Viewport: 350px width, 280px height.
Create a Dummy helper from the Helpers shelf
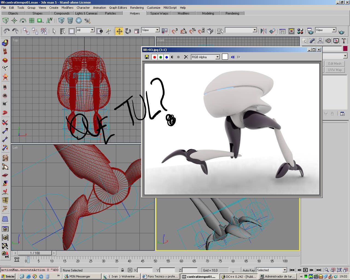pos(5,21)
